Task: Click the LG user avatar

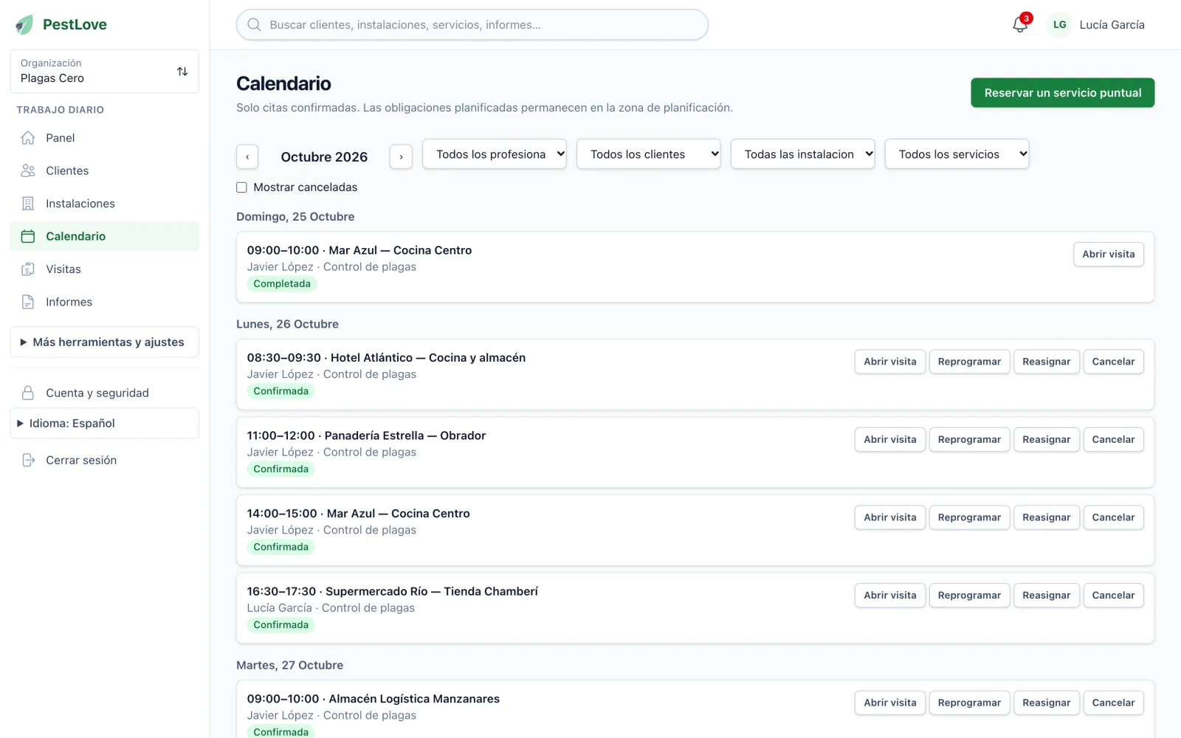Action: pyautogui.click(x=1059, y=24)
